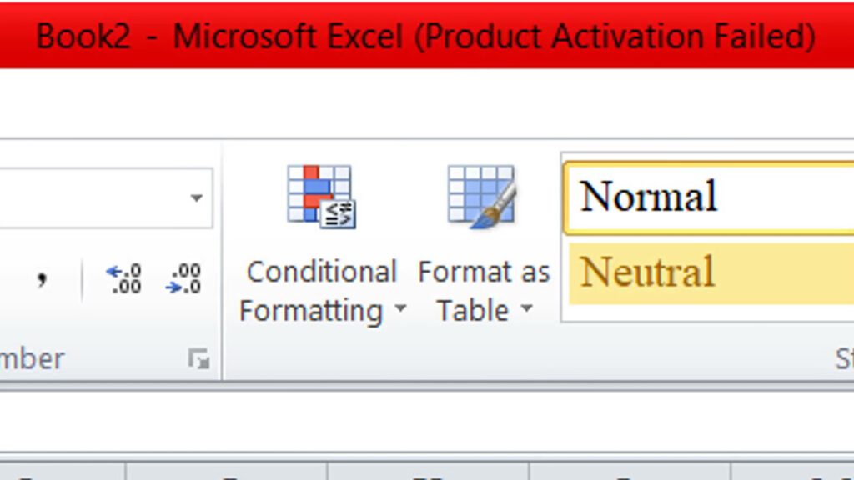Apply Comma Style number format
The width and height of the screenshot is (854, 480).
(x=42, y=278)
